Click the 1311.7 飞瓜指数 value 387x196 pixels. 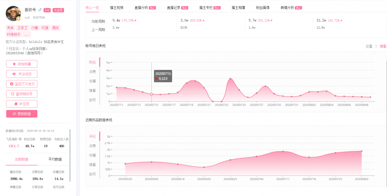tap(14, 146)
